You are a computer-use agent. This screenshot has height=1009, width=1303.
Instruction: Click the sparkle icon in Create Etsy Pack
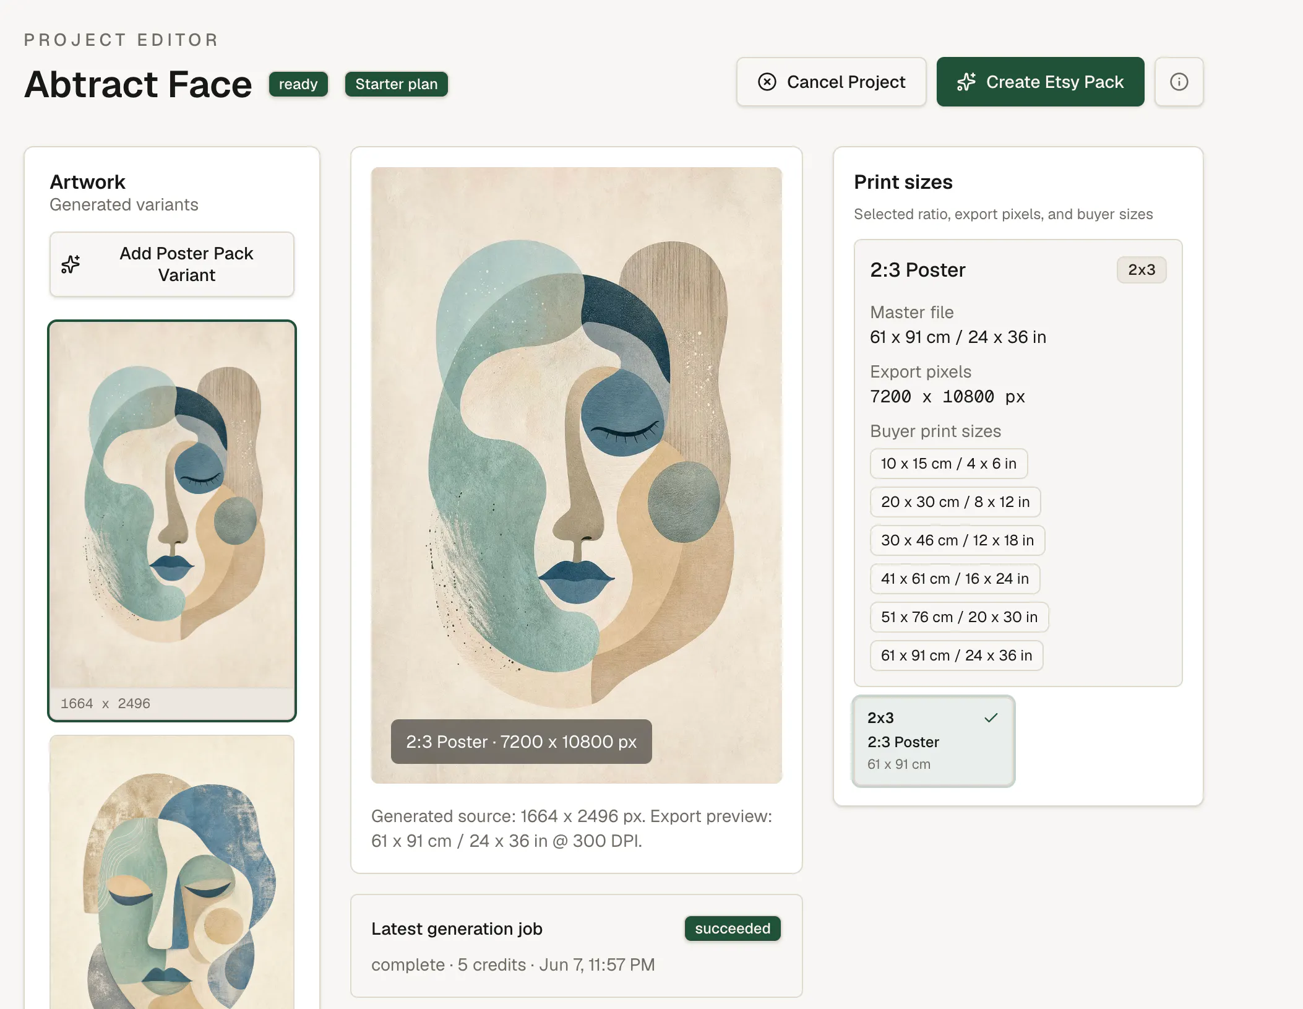(966, 82)
